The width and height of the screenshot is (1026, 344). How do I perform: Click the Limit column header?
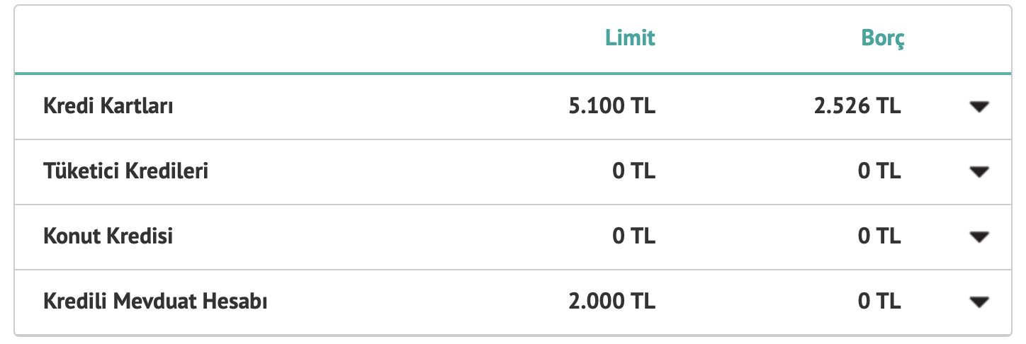(x=630, y=38)
